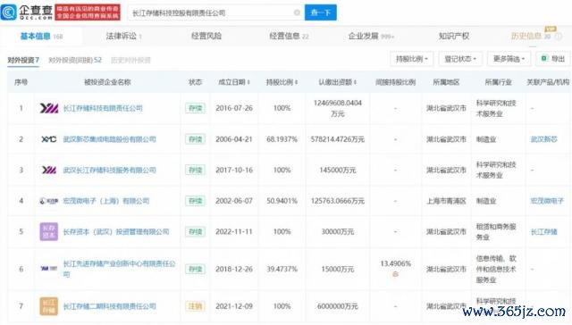This screenshot has height=325, width=572.
Task: Click the 长江存储科技有限责任公司 logo
Action: coord(49,108)
